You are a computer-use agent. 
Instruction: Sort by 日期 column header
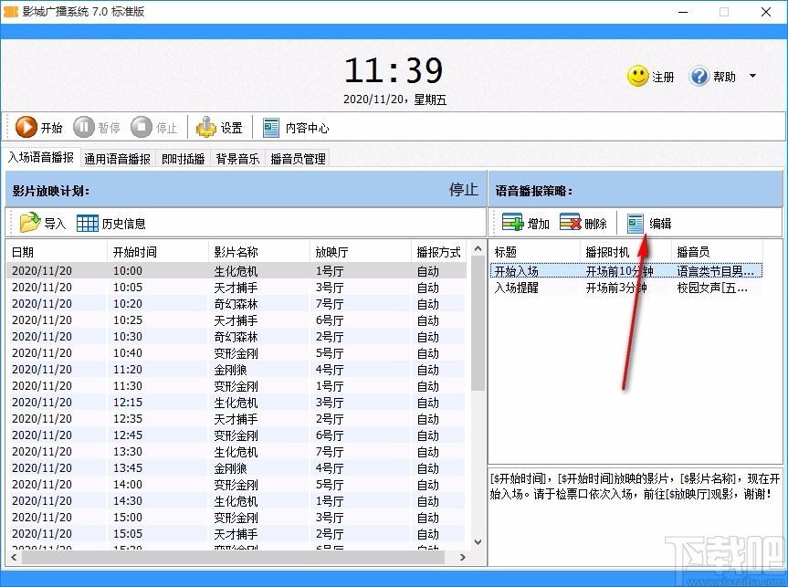pyautogui.click(x=57, y=252)
